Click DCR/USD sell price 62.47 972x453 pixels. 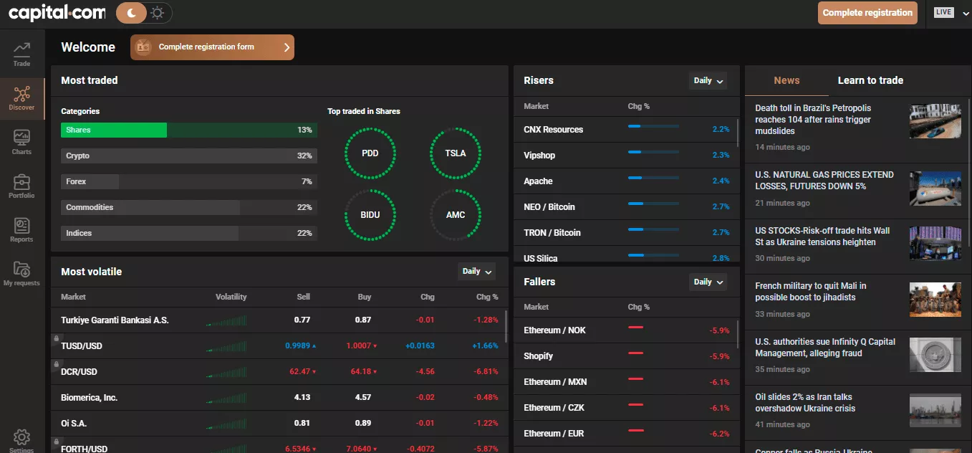click(x=302, y=372)
